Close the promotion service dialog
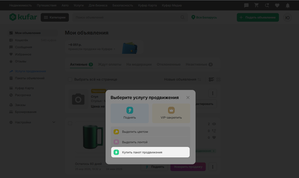The height and width of the screenshot is (178, 299). point(188,98)
